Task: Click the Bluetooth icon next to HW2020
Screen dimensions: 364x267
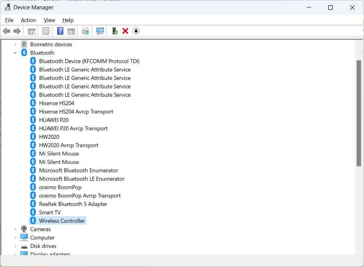Action: pyautogui.click(x=33, y=136)
